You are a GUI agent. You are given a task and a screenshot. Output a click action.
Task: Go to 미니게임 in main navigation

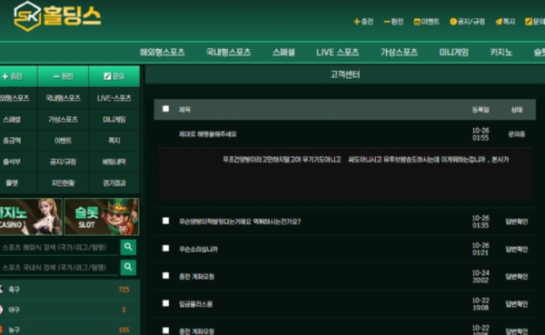pyautogui.click(x=454, y=53)
